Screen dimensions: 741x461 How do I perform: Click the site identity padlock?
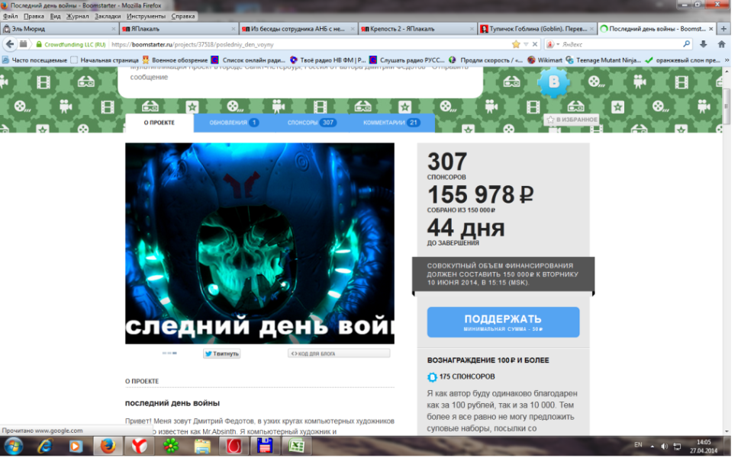coord(39,44)
